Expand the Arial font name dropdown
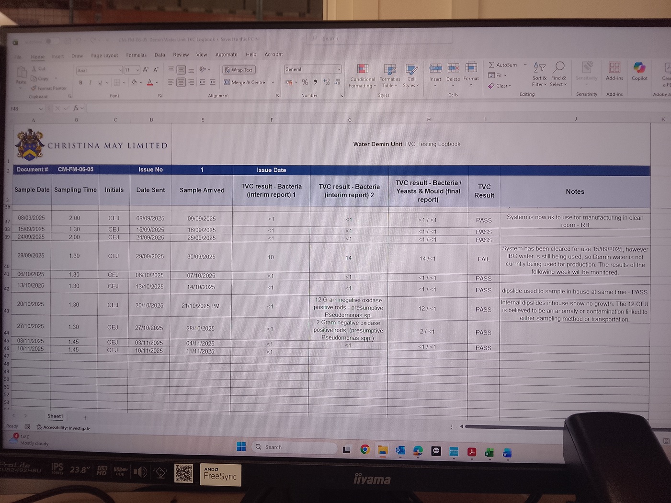Viewport: 671px width, 503px height. coord(120,70)
